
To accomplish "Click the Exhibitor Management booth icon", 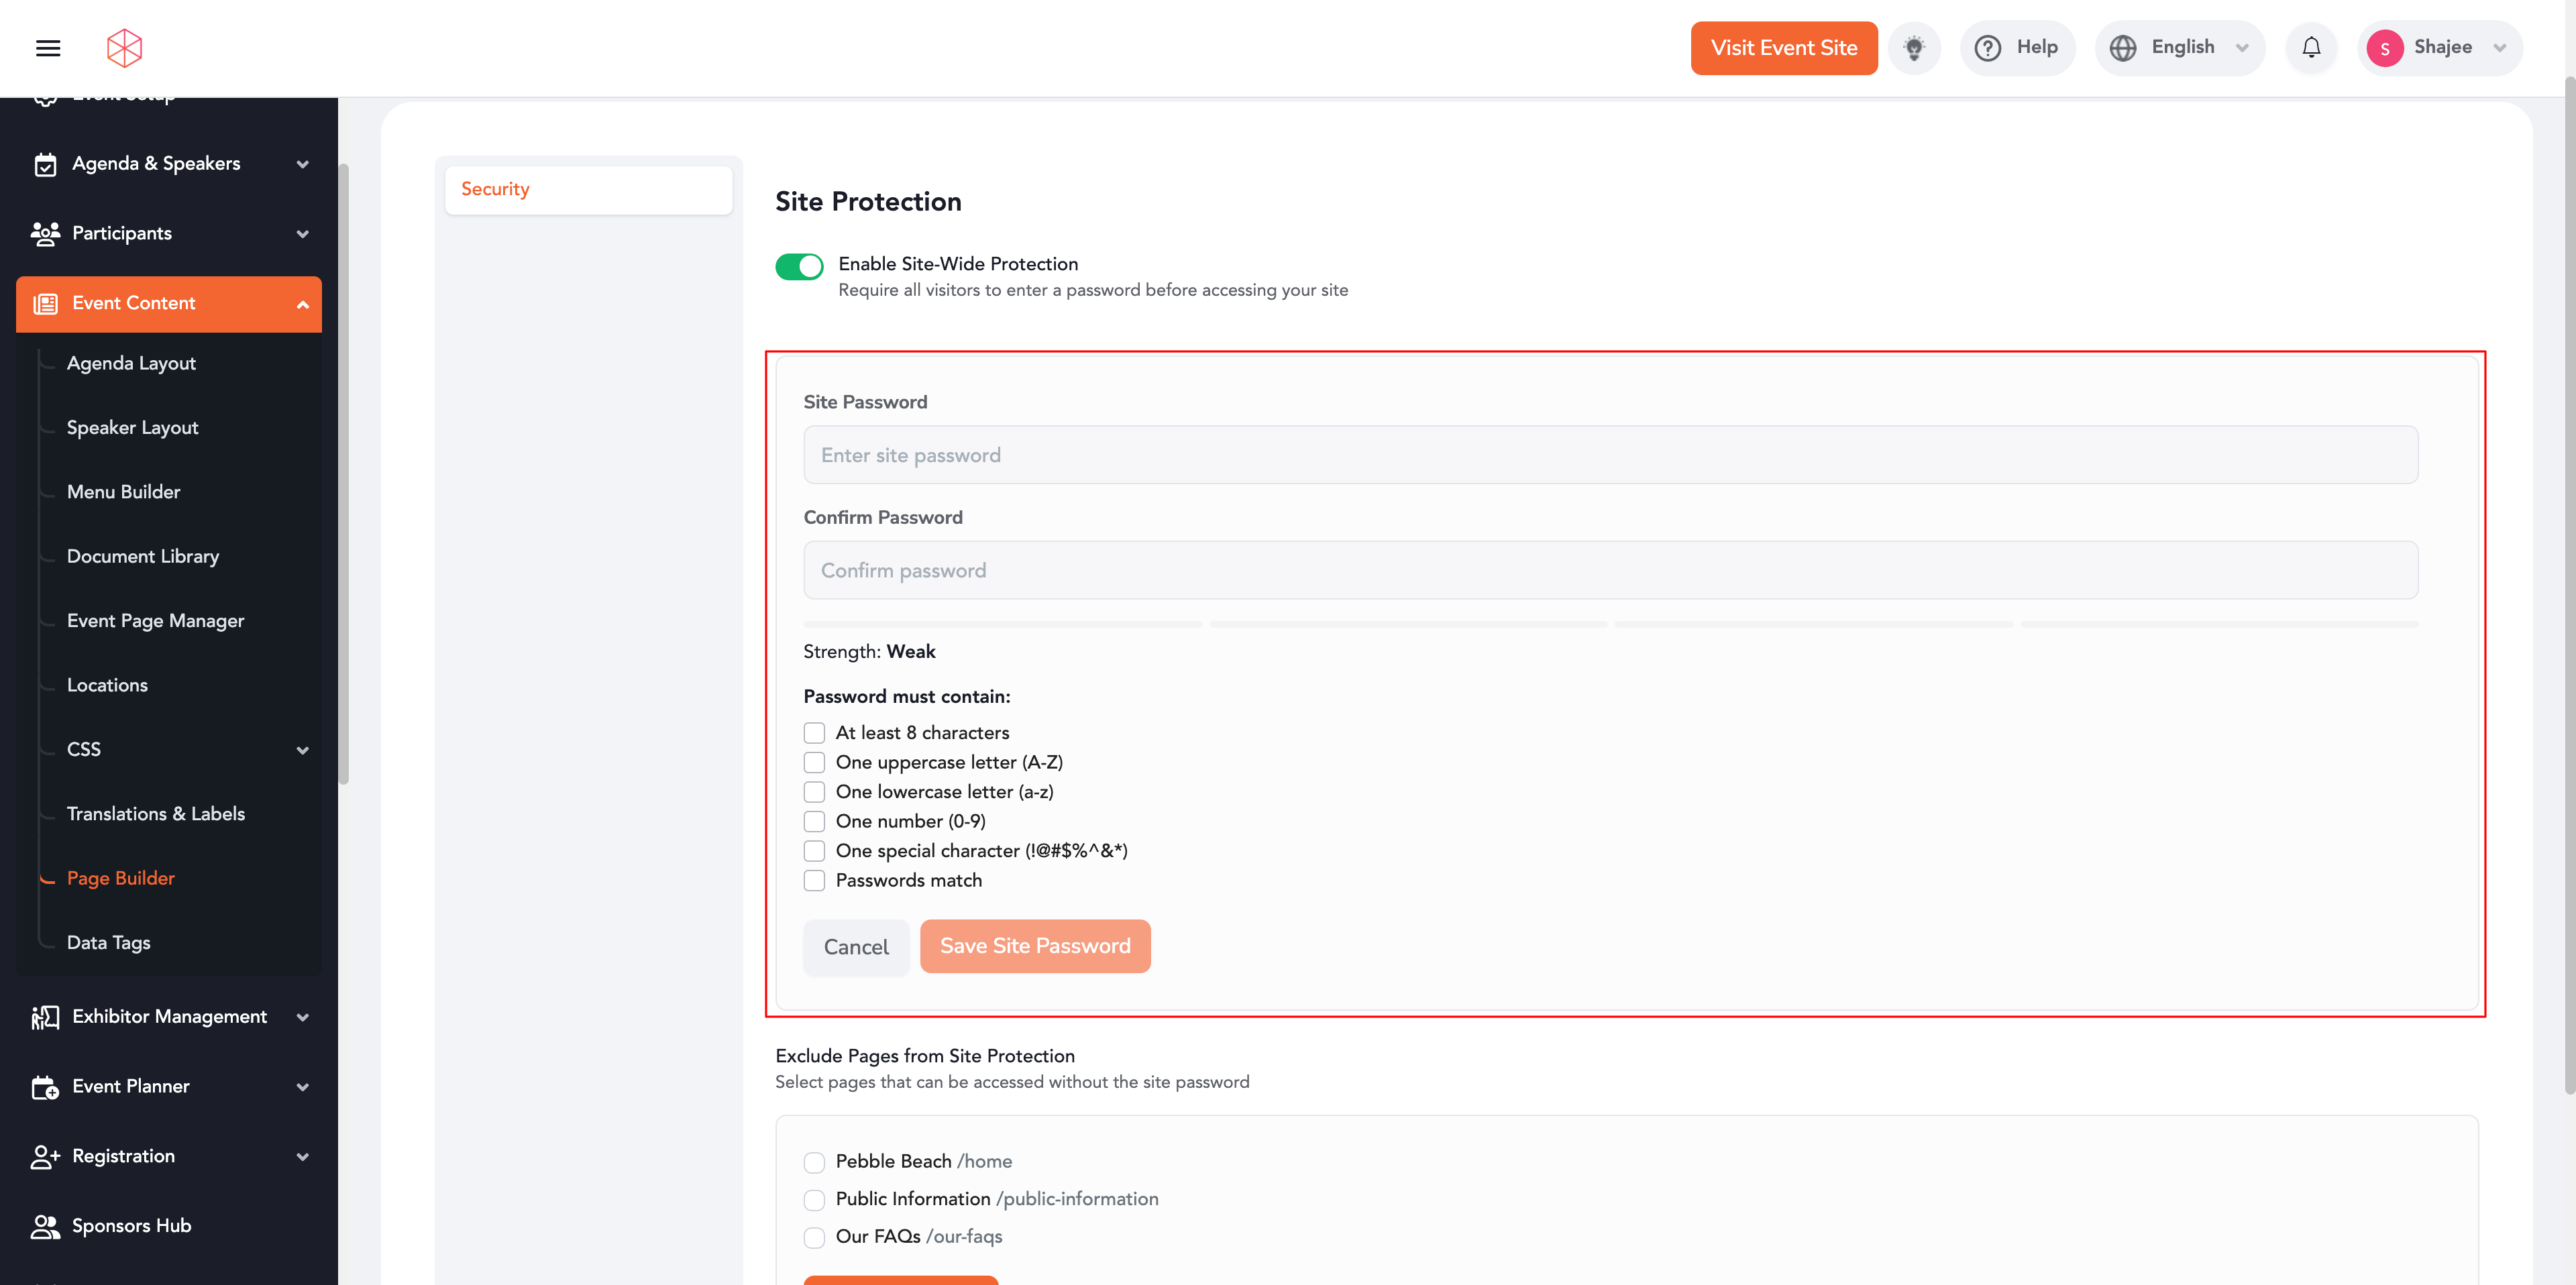I will [x=45, y=1017].
